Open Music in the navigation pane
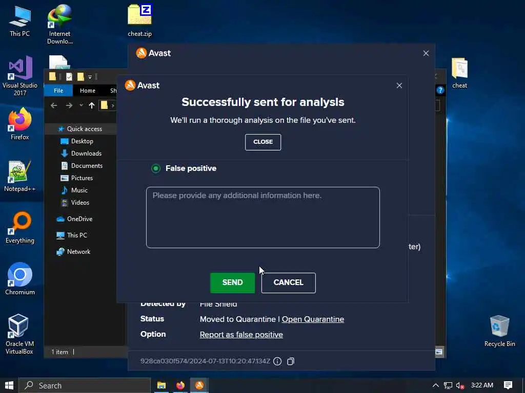The image size is (525, 393). (x=79, y=190)
